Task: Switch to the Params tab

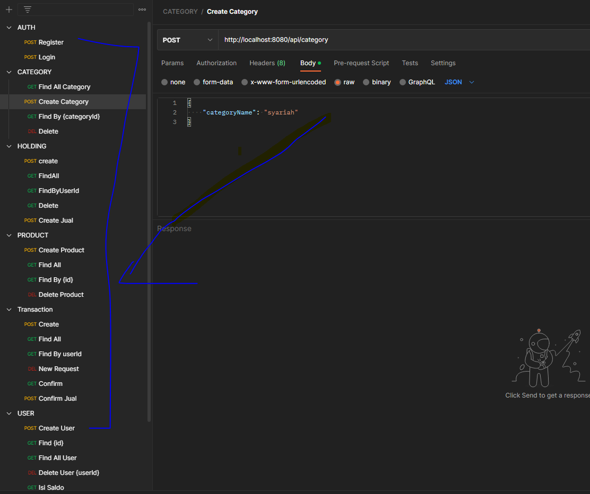Action: pyautogui.click(x=172, y=63)
